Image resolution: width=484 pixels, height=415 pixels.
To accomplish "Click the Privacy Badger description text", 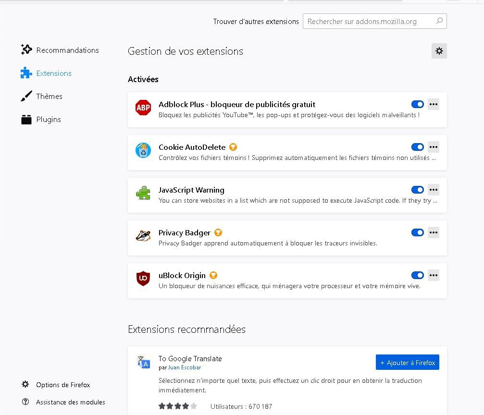I will [268, 243].
